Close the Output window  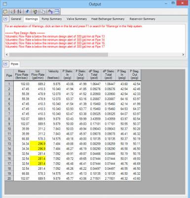click(182, 3)
